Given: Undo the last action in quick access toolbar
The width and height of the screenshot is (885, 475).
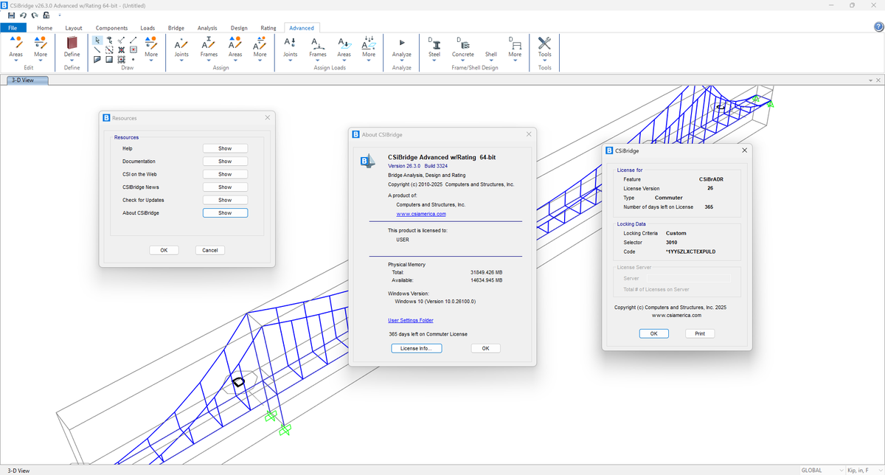Looking at the screenshot, I should (x=23, y=15).
